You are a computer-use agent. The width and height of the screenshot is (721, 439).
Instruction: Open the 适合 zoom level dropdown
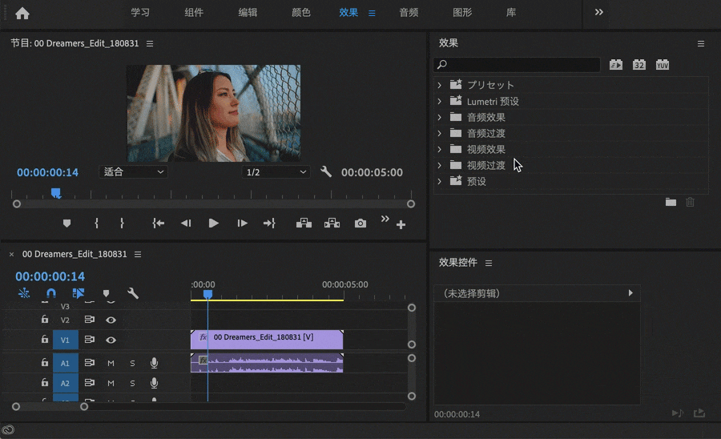pyautogui.click(x=133, y=172)
